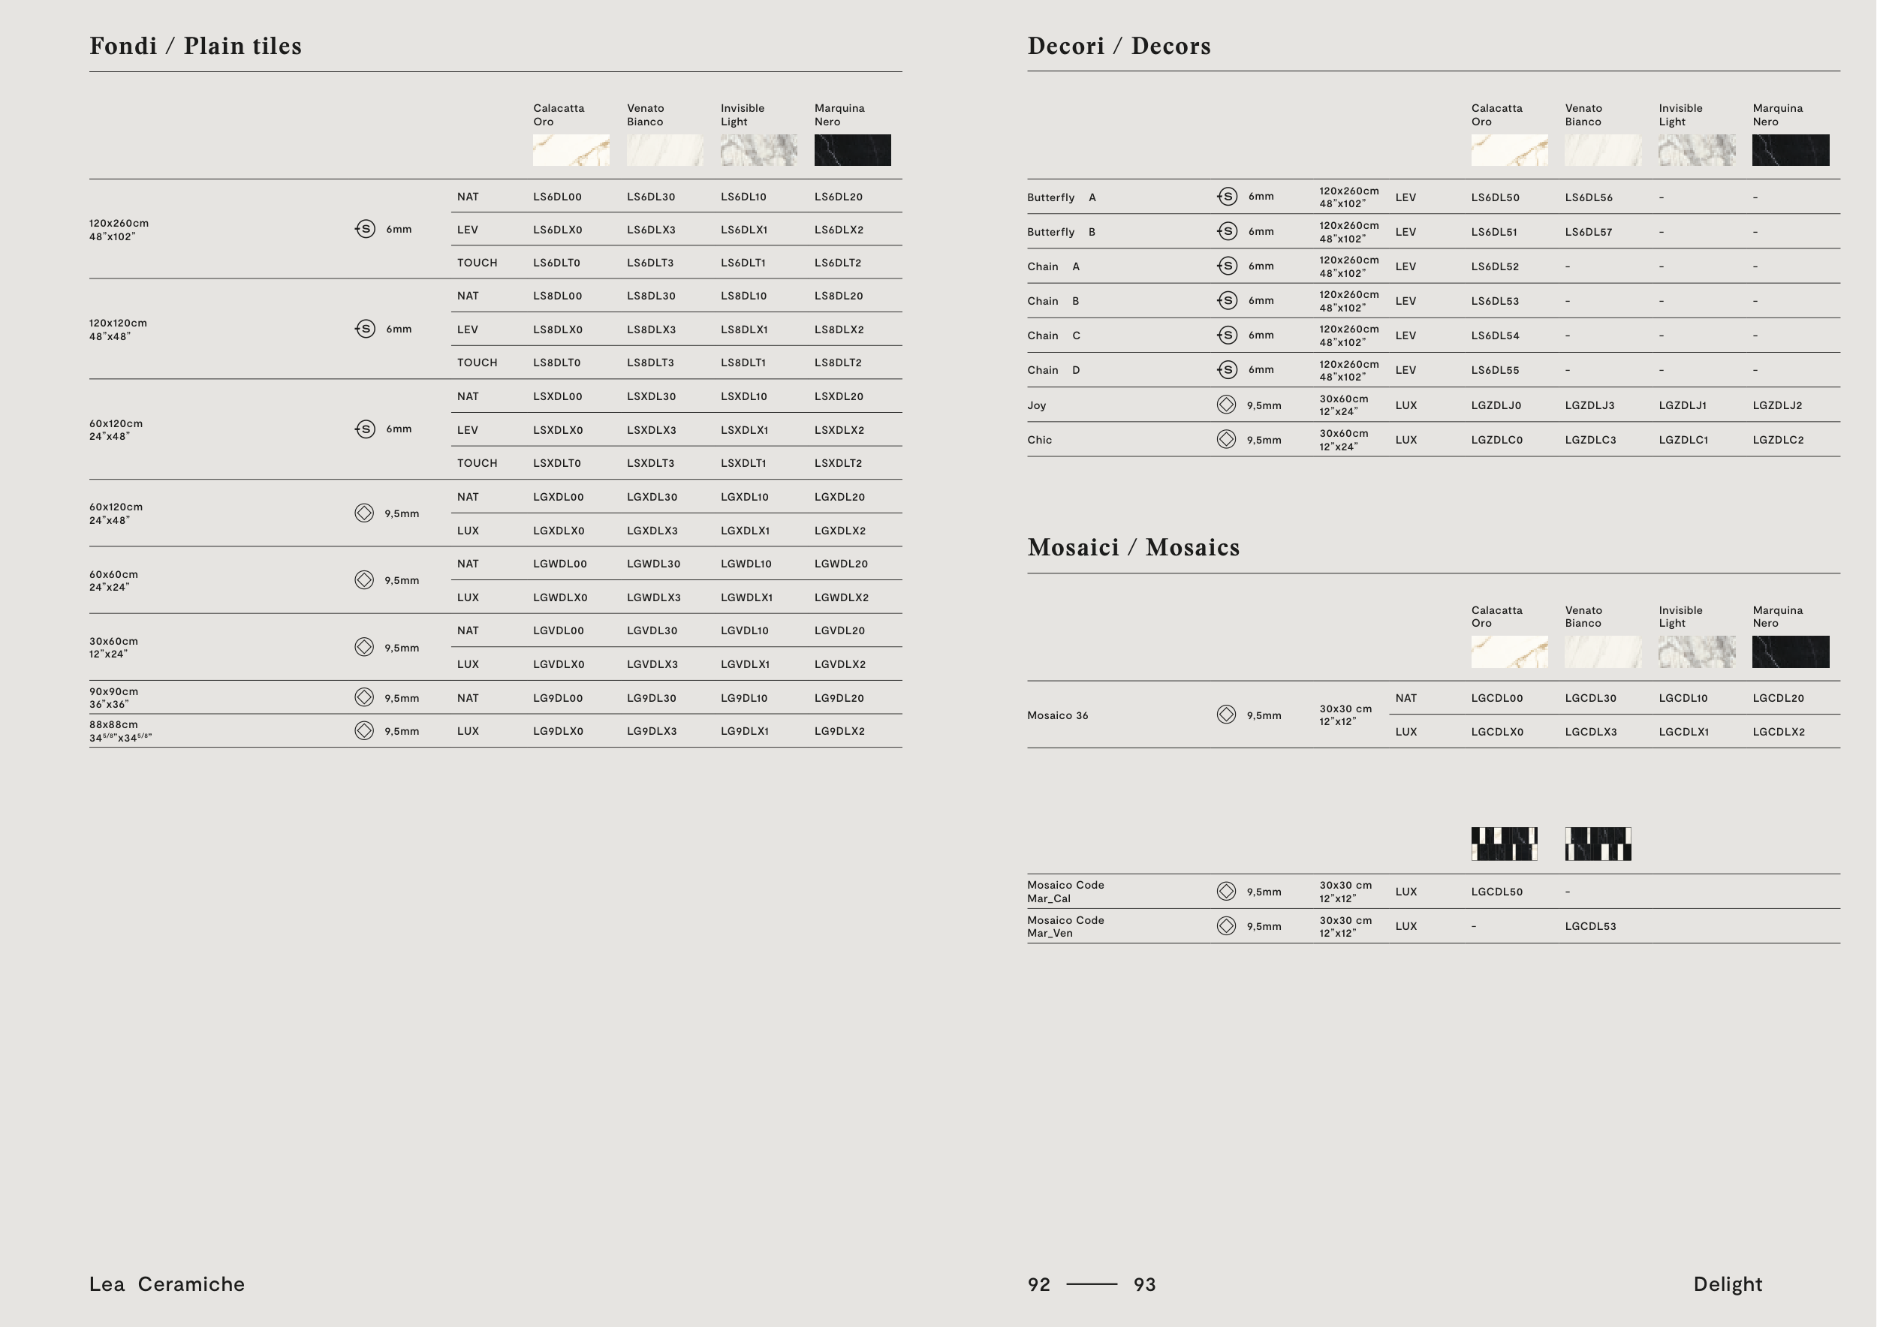Click the diamond icon in the Mosaico 36 row
Viewport: 1877px width, 1327px height.
pyautogui.click(x=1226, y=714)
